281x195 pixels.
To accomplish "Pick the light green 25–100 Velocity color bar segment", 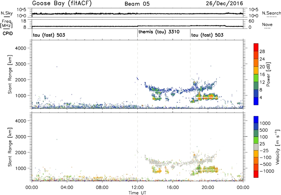I will (x=256, y=140).
